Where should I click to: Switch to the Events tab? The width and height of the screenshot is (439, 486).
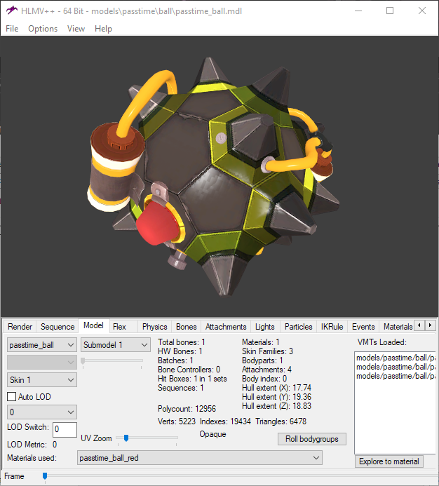click(x=363, y=327)
